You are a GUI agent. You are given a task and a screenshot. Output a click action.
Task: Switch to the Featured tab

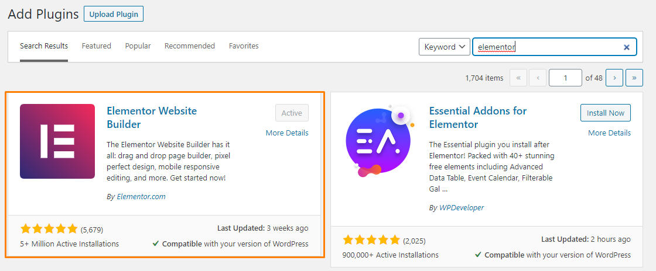click(x=96, y=46)
